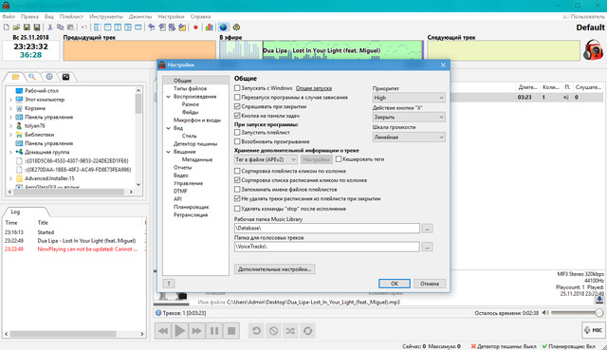Enable 'Кешировать теги' checkbox

tap(339, 159)
